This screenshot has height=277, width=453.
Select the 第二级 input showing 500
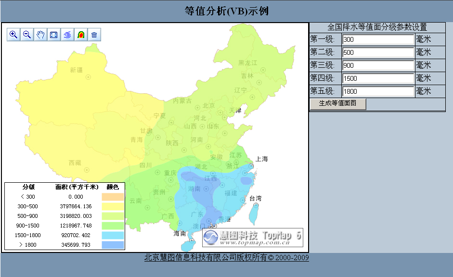pyautogui.click(x=377, y=52)
